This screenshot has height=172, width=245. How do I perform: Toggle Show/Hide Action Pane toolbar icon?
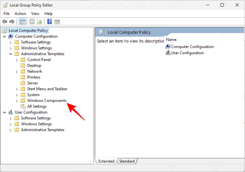57,22
